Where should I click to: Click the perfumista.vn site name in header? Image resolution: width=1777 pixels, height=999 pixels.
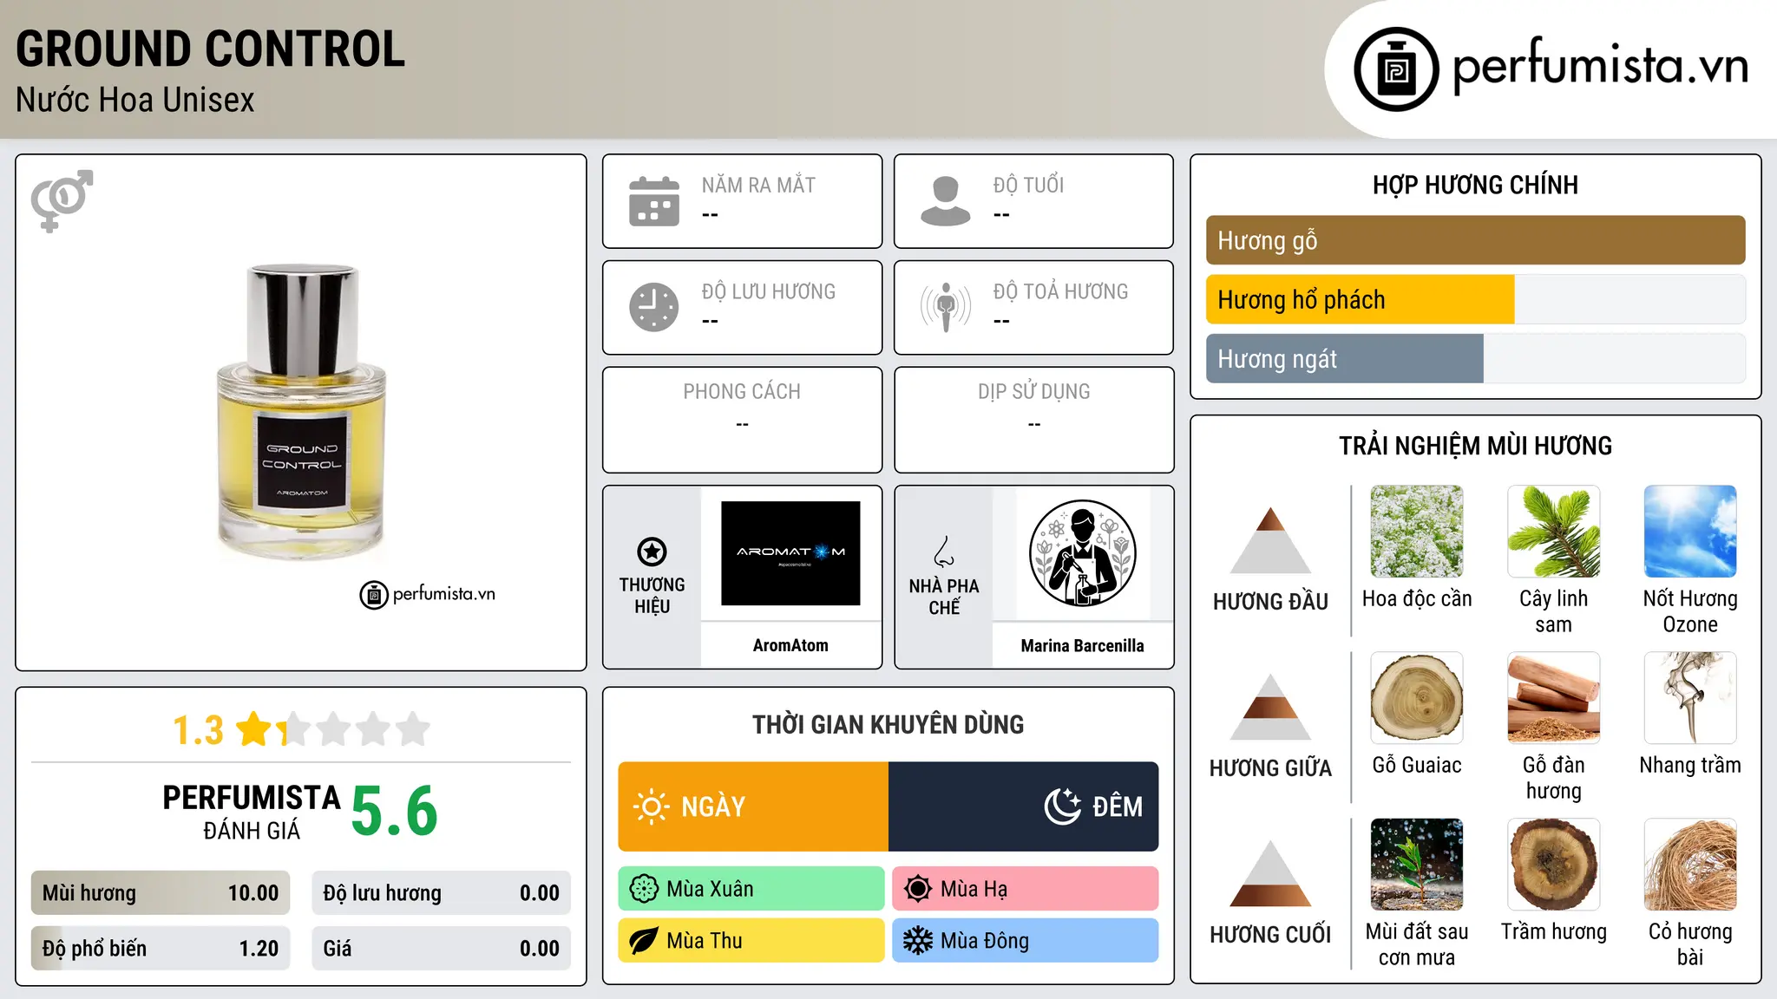(1600, 66)
